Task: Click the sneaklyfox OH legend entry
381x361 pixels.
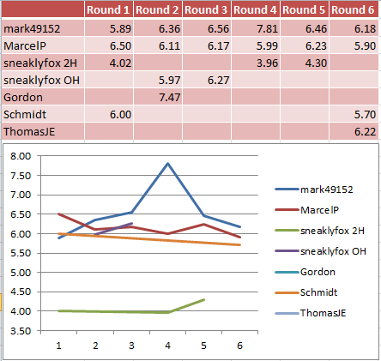Action: point(321,251)
